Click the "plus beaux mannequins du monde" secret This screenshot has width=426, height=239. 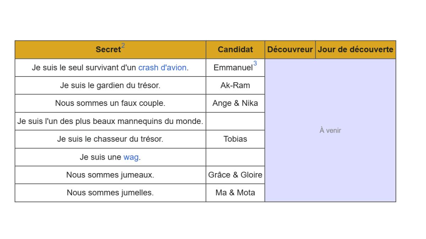[110, 121]
